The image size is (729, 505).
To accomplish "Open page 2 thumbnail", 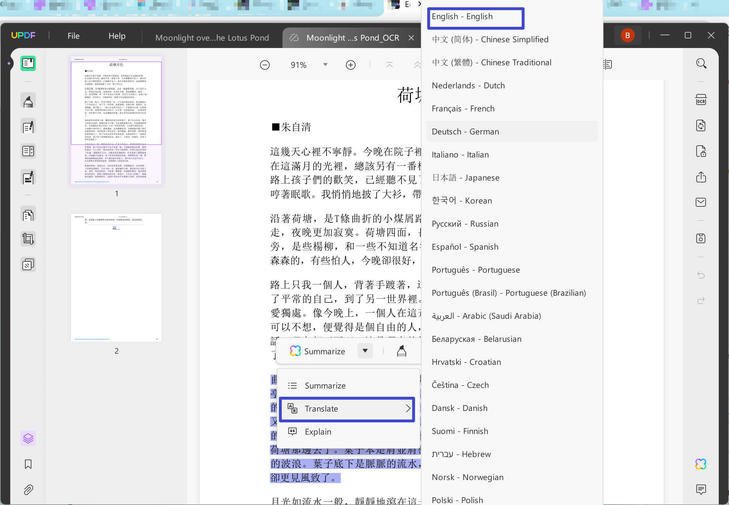I will click(x=116, y=277).
